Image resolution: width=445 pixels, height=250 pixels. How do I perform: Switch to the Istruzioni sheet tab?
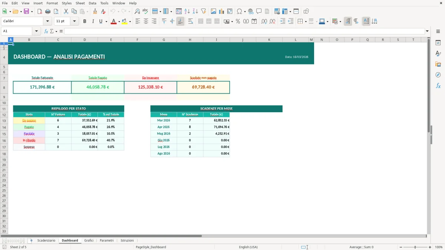click(127, 240)
